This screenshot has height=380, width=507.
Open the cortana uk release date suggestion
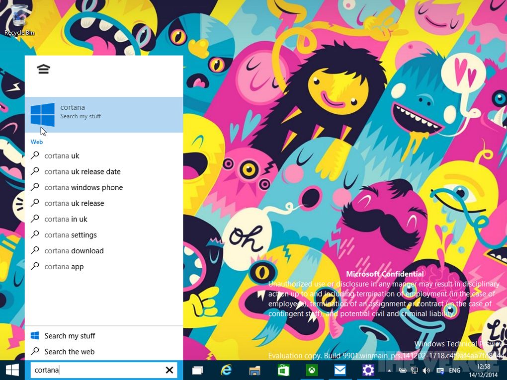tap(82, 171)
